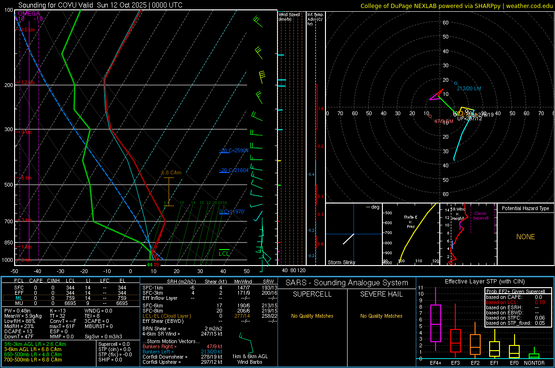Click the 'UP=297/12' hodograph label

click(469, 118)
